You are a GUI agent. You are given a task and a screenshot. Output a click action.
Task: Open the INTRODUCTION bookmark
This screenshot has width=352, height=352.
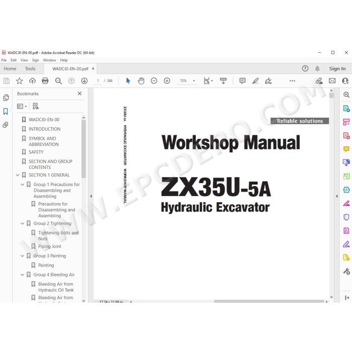coord(44,129)
